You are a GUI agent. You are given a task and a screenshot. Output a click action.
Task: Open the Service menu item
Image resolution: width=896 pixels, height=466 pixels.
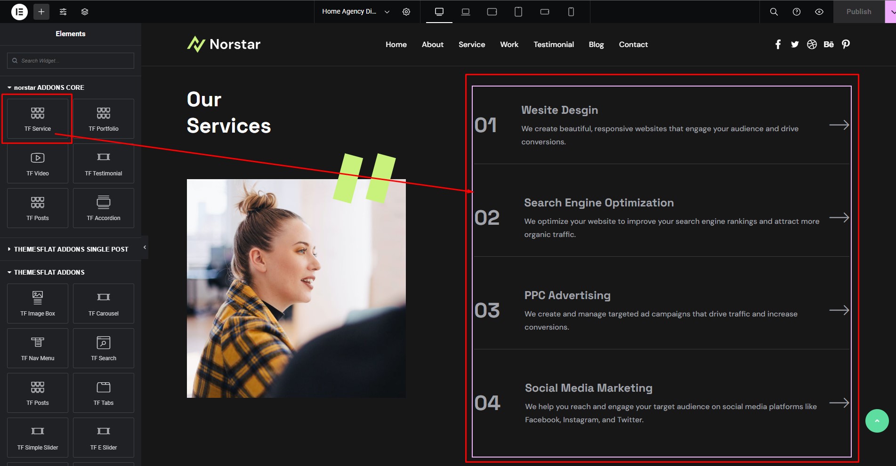472,44
